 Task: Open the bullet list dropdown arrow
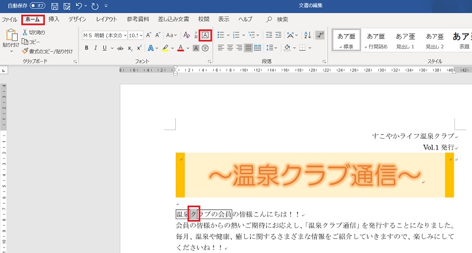[228, 35]
